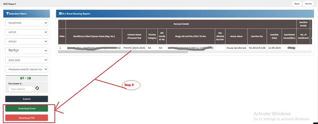Open the 2024-2025 financial year dropdown
This screenshot has height=124, width=318.
pos(27,60)
